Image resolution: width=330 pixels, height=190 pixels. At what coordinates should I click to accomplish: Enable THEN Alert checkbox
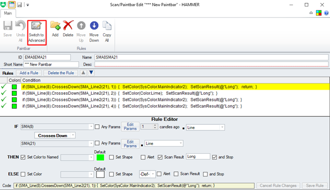click(143, 157)
